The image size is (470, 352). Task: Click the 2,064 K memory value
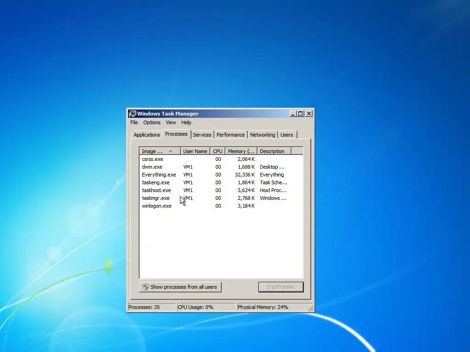(x=246, y=159)
